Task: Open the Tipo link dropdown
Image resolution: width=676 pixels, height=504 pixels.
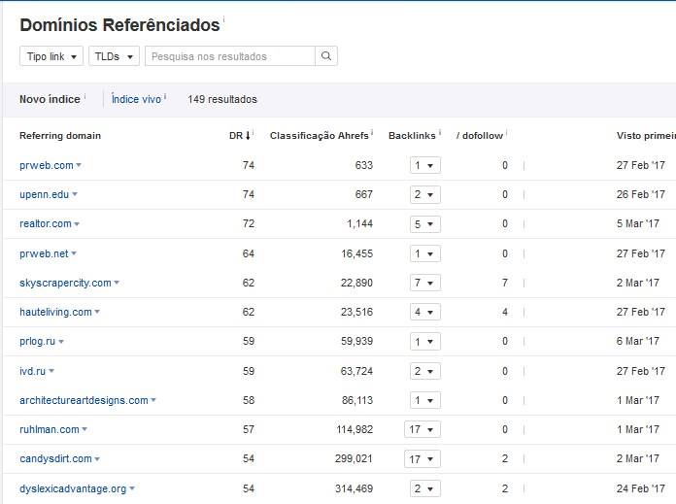Action: coord(51,56)
